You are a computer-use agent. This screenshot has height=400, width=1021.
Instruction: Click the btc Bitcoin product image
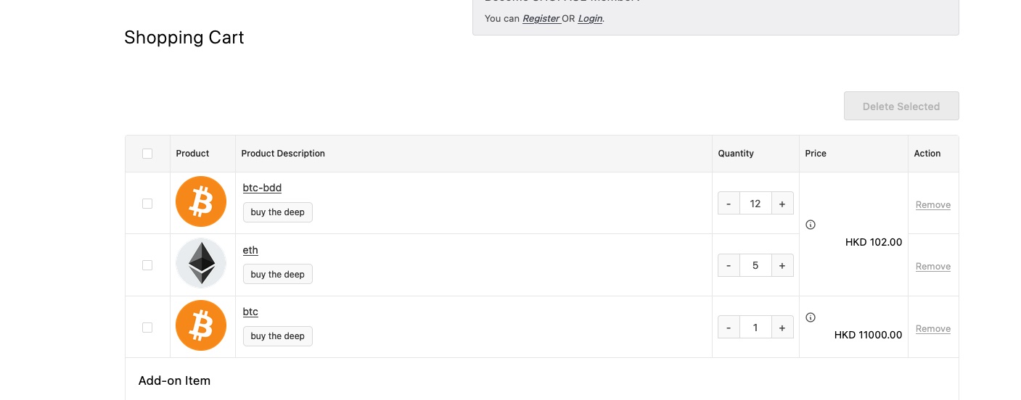coord(201,325)
